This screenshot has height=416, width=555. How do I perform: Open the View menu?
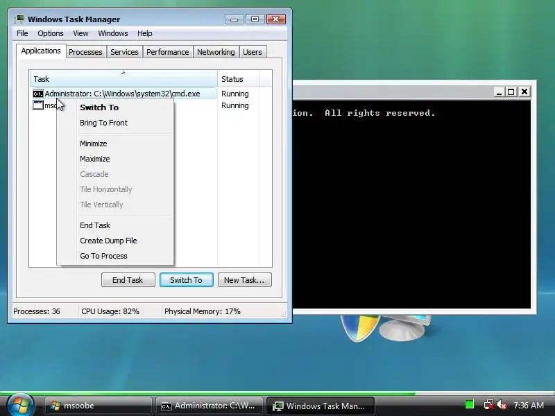pos(80,33)
